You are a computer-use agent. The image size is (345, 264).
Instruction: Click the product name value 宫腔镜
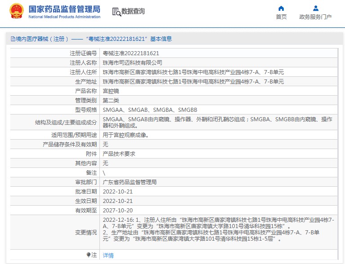tap(111, 91)
